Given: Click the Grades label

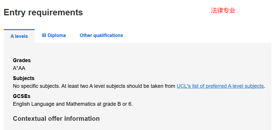Looking at the screenshot, I should (22, 60).
